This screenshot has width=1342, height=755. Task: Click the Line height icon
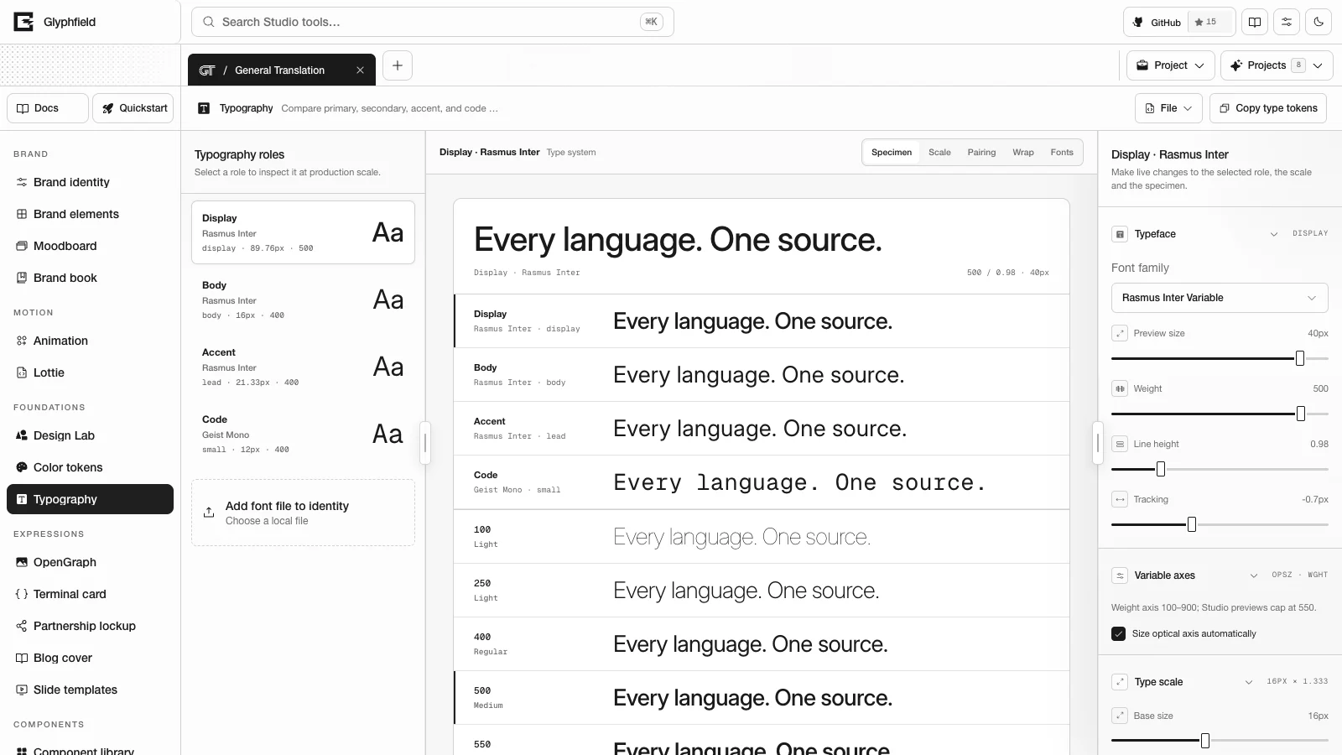[x=1120, y=444]
